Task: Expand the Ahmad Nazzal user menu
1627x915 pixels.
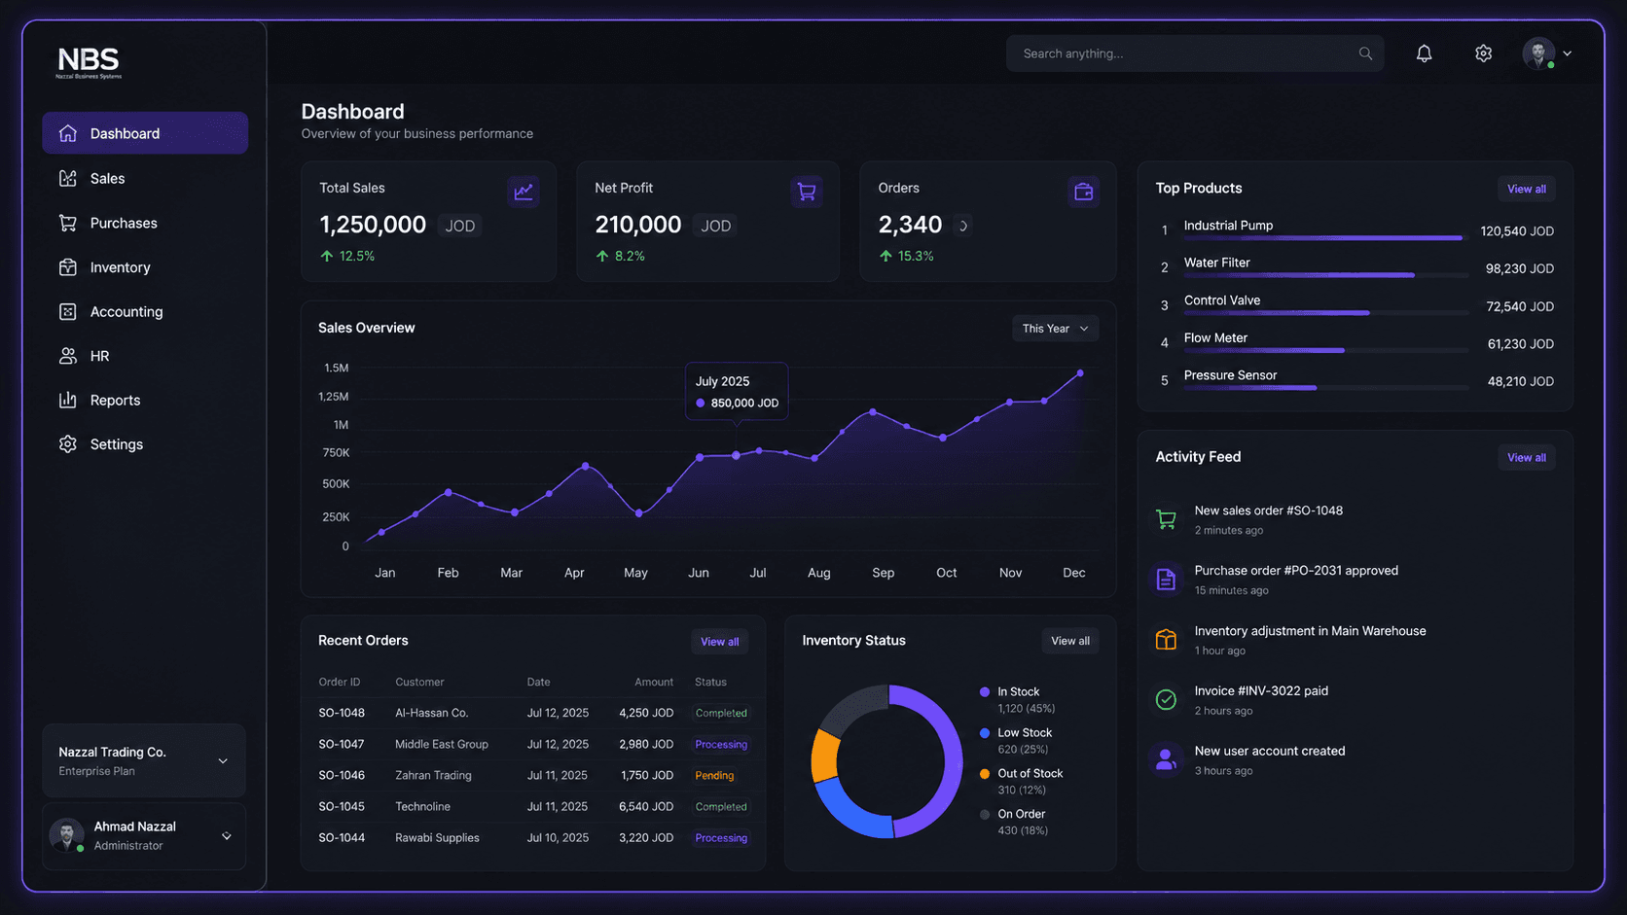Action: click(x=144, y=835)
